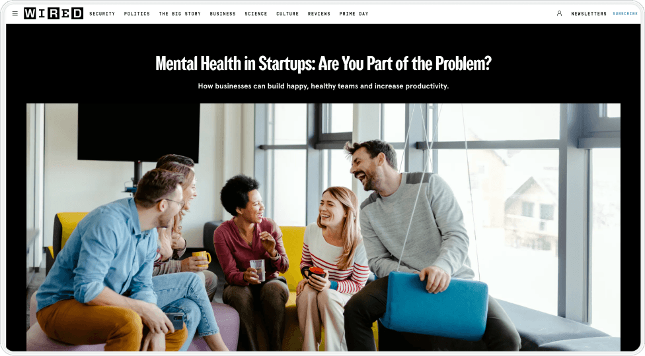Click the woman in maroon shirt holding a glass

pyautogui.click(x=253, y=262)
